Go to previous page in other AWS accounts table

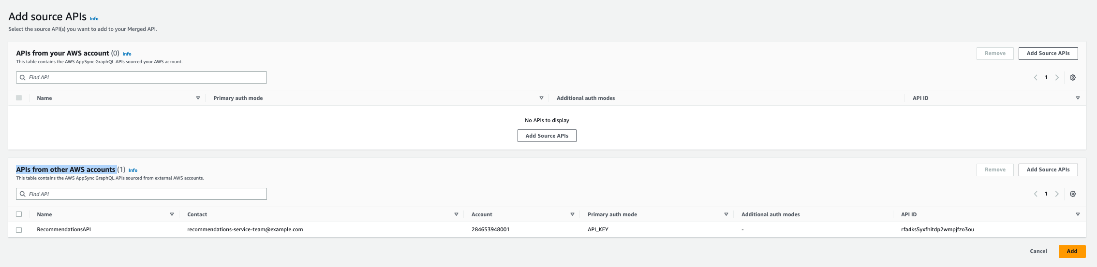pyautogui.click(x=1036, y=194)
